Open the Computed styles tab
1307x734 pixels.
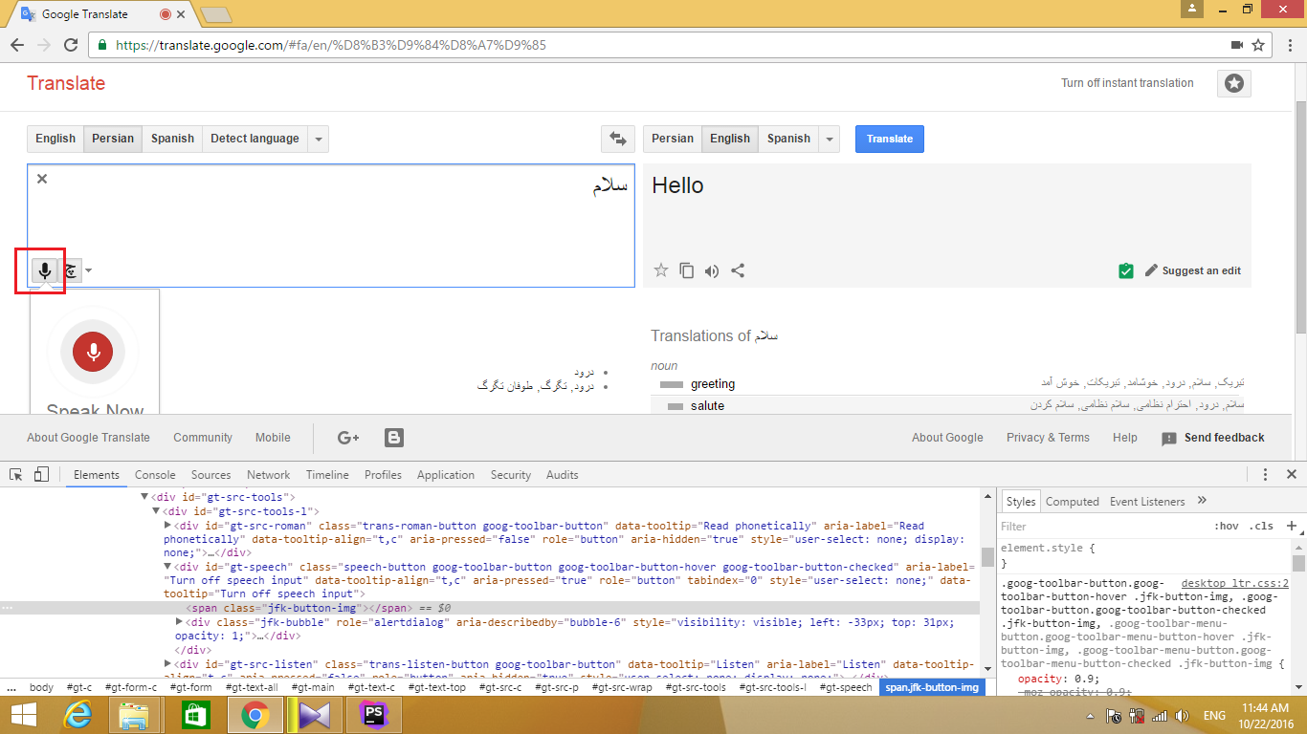pyautogui.click(x=1072, y=502)
